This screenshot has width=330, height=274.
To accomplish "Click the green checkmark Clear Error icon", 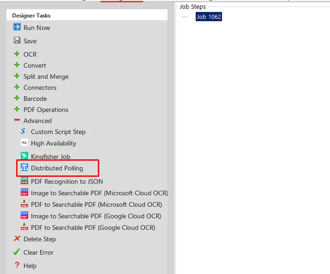I will coord(16,252).
